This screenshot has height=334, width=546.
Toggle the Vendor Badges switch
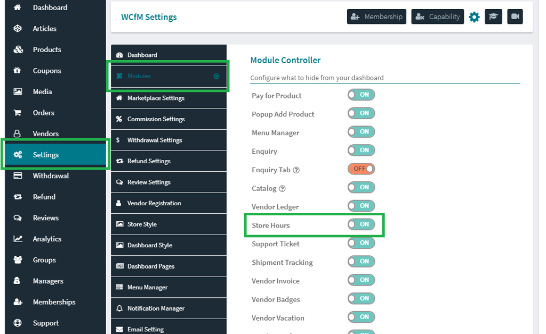(x=361, y=298)
